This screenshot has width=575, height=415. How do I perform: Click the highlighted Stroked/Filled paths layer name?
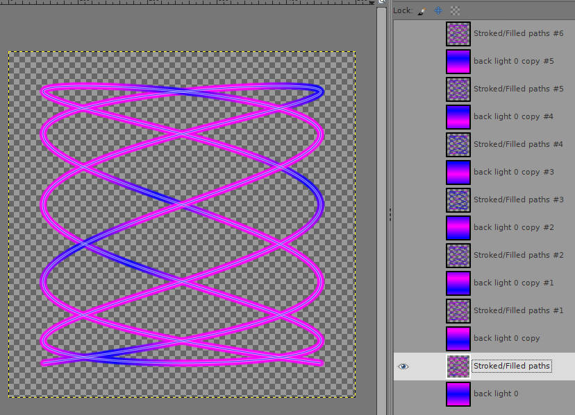pos(512,366)
